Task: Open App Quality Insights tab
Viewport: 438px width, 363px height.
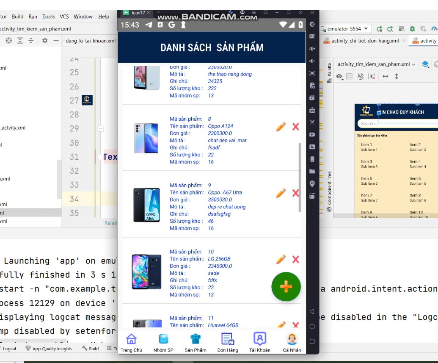Action: tap(49, 349)
